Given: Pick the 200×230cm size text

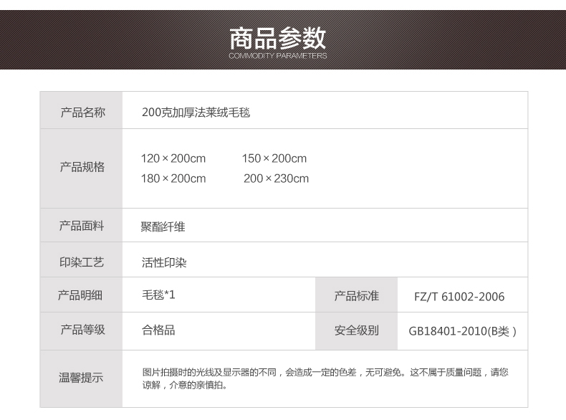Looking at the screenshot, I should (276, 178).
